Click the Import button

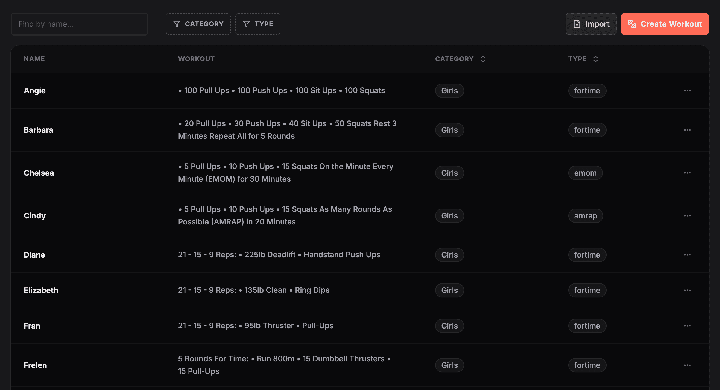[591, 24]
